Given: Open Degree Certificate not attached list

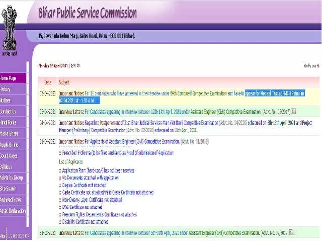Looking at the screenshot, I should coord(84,185).
